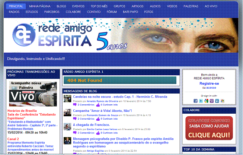Go to Minha Página

[x=40, y=6]
